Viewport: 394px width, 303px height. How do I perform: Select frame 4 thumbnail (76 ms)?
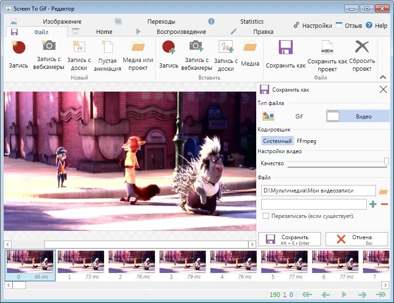(234, 266)
